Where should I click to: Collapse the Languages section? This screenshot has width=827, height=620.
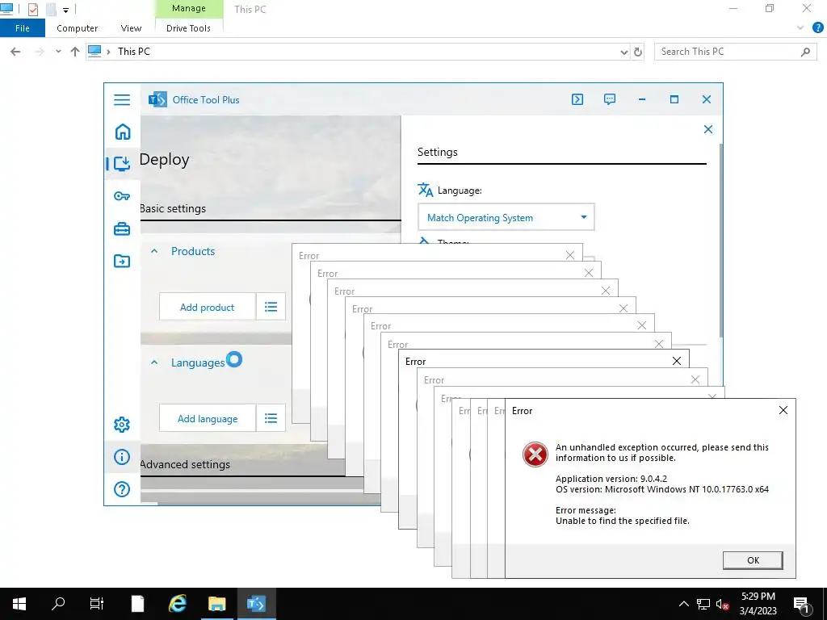click(x=154, y=362)
